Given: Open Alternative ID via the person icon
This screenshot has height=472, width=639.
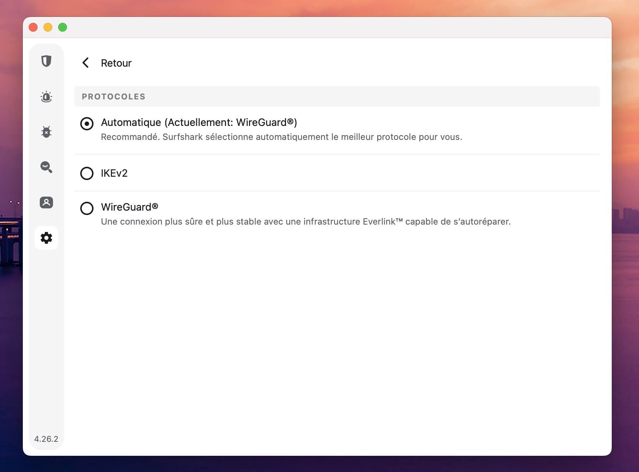Looking at the screenshot, I should (x=46, y=202).
